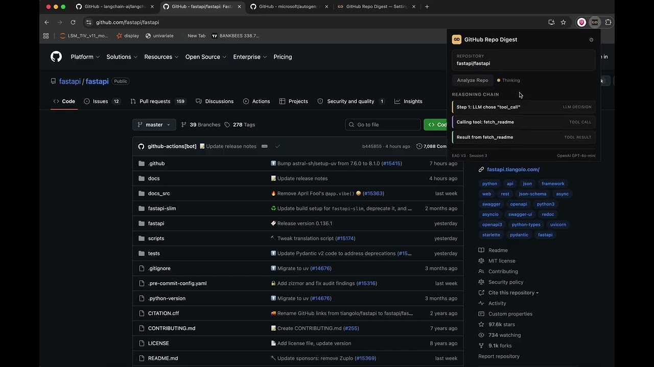
Task: Open the Actions tab
Action: 256,101
